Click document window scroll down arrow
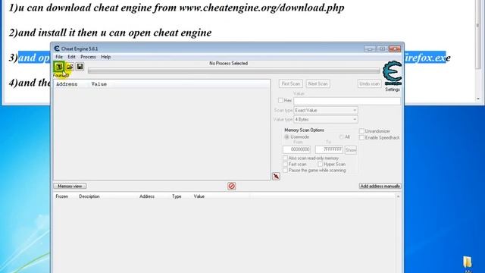This screenshot has height=273, width=485. click(x=478, y=99)
